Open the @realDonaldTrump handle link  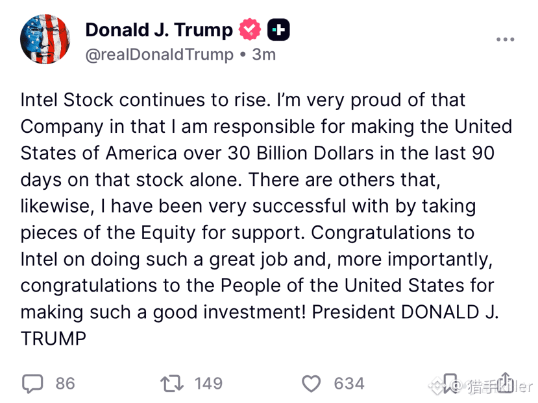click(159, 55)
